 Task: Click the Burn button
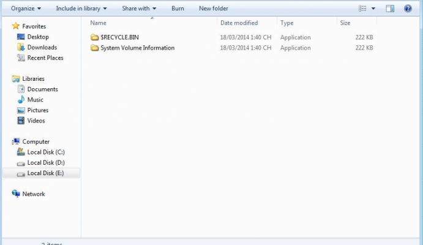click(x=178, y=9)
